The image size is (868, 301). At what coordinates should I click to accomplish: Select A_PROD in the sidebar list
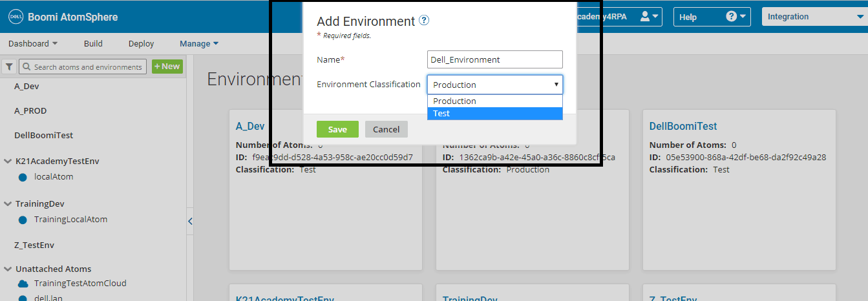pyautogui.click(x=30, y=111)
